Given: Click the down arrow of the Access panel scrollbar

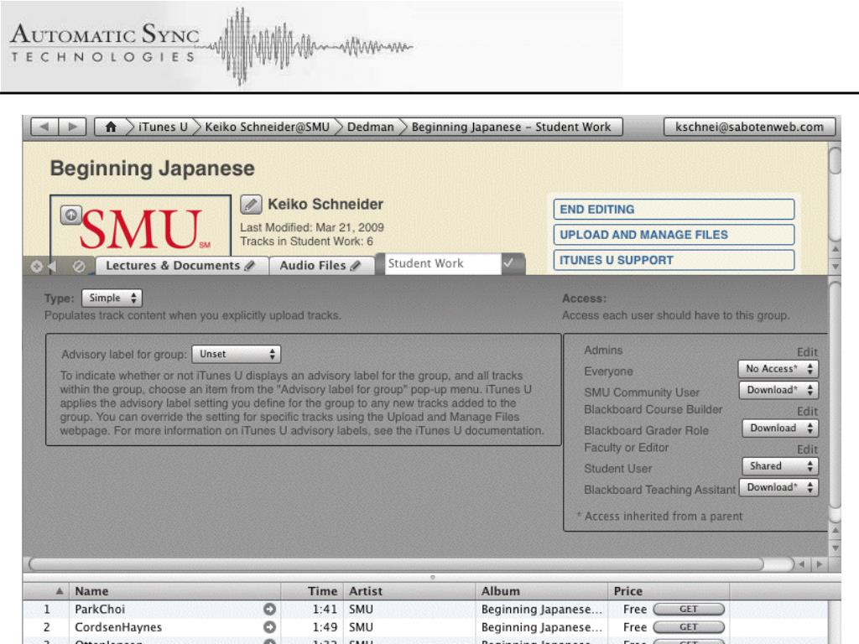Looking at the screenshot, I should tap(836, 548).
